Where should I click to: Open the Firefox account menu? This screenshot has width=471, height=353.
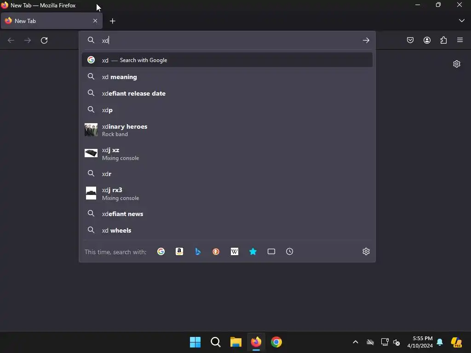tap(427, 40)
